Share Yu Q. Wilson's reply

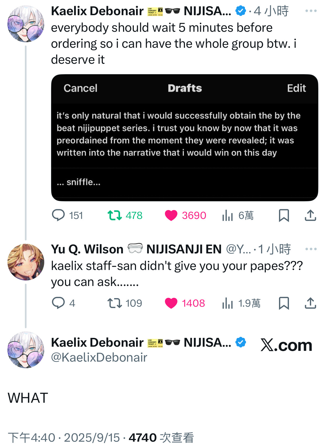[310, 303]
